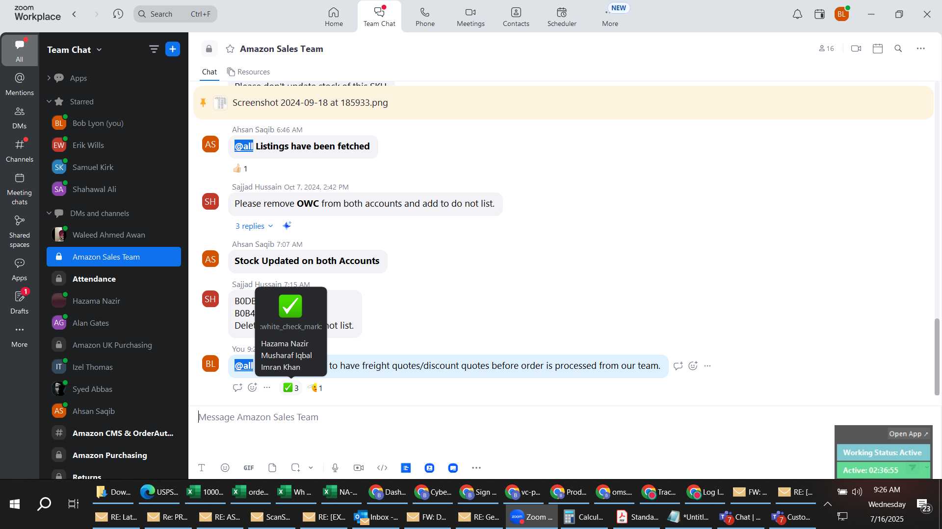The height and width of the screenshot is (529, 942).
Task: Open Channels in the left sidebar
Action: click(20, 151)
